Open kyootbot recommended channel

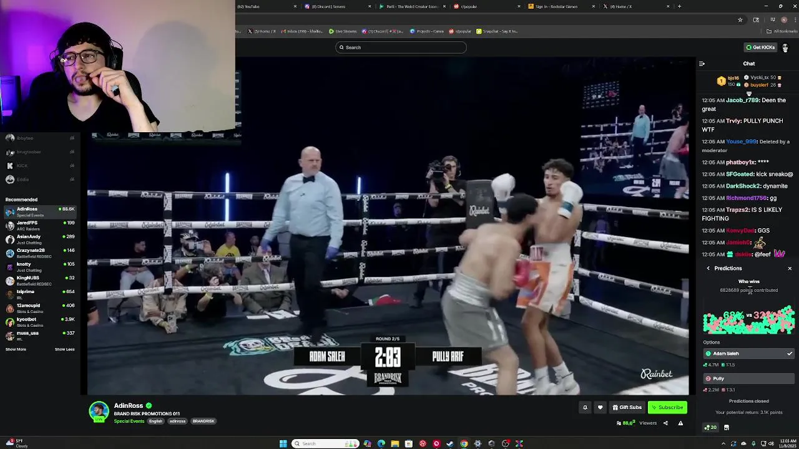coord(40,321)
